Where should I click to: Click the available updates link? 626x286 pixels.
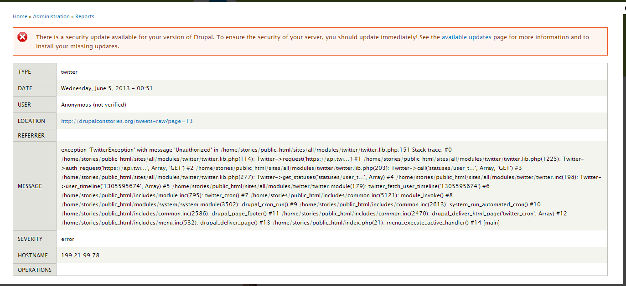[x=466, y=37]
